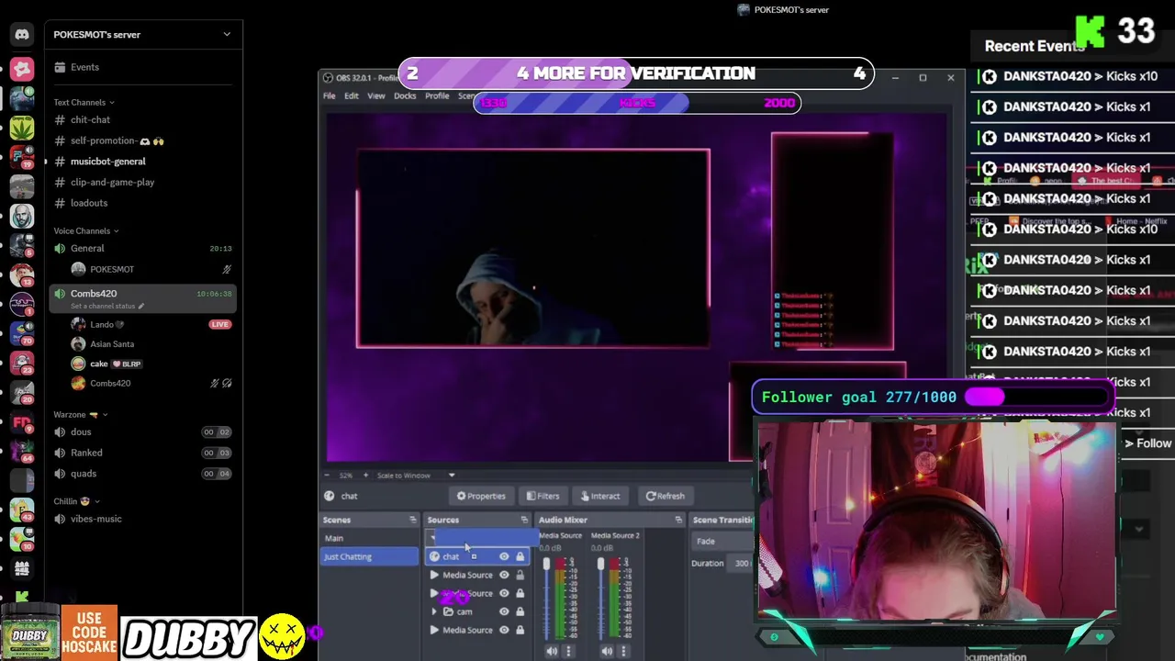
Task: Collapse the Voice Channels category
Action: pos(85,230)
